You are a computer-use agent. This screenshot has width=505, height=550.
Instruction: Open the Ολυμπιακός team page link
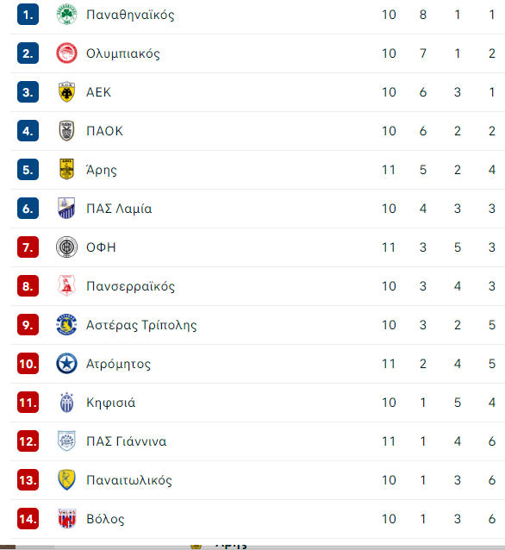pyautogui.click(x=123, y=53)
